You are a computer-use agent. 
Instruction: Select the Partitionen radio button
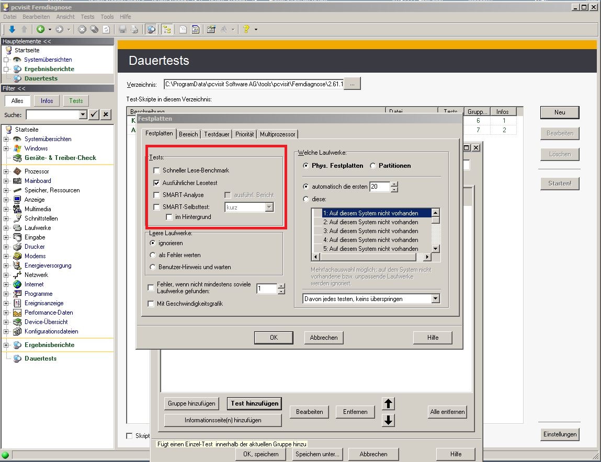tap(373, 166)
